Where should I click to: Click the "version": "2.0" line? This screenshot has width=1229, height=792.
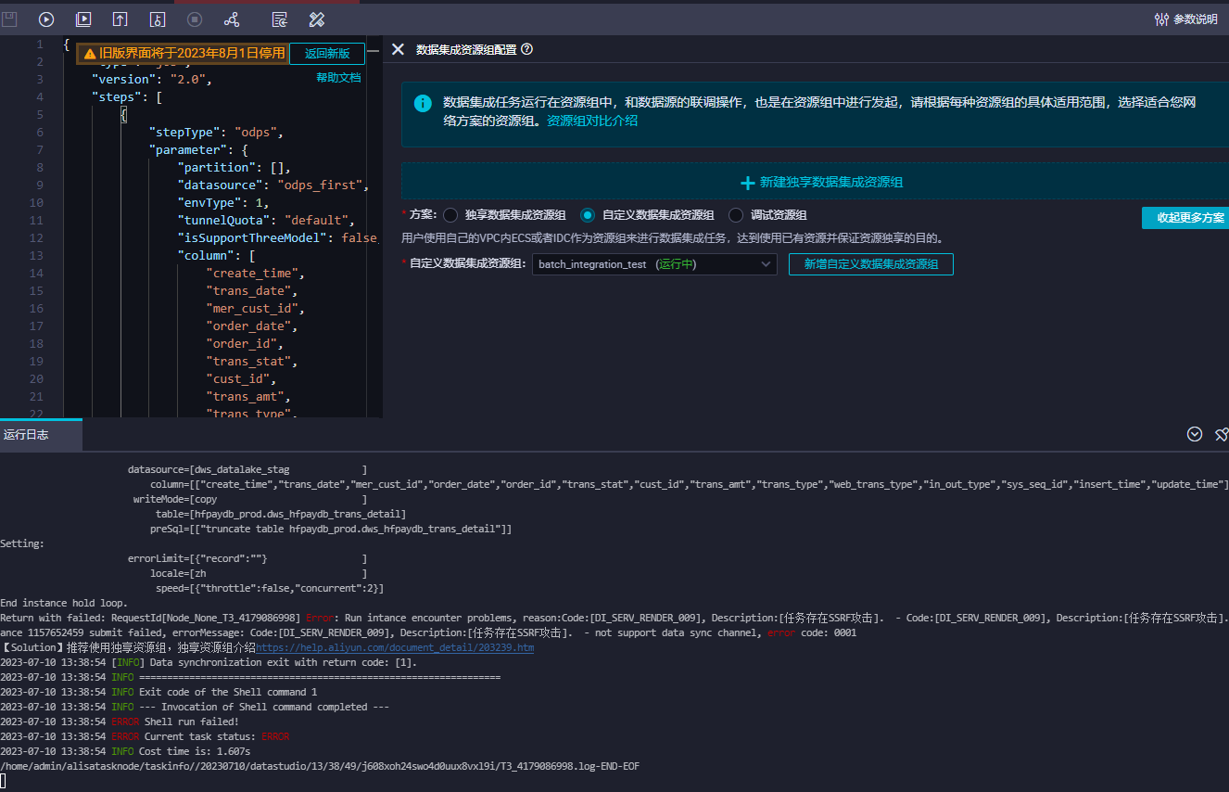click(x=152, y=80)
